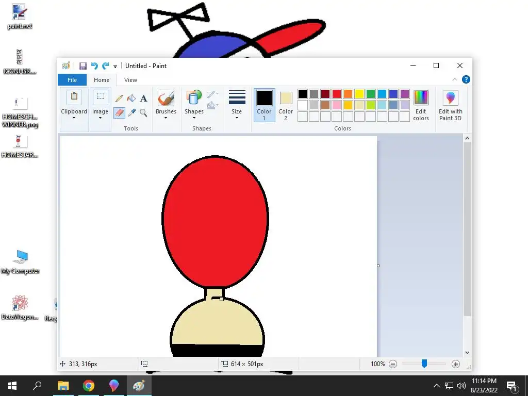Click the taskbar clock 11:14 PM
This screenshot has width=528, height=396.
pyautogui.click(x=484, y=381)
